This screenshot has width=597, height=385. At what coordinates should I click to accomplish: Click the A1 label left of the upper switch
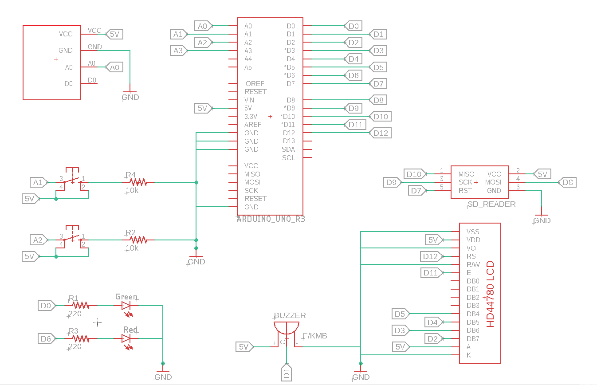click(x=39, y=182)
